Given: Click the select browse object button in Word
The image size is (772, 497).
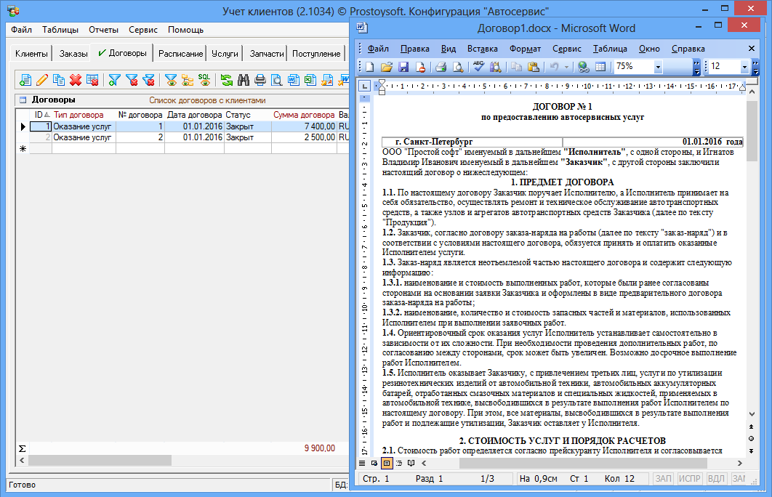Looking at the screenshot, I should pos(752,438).
